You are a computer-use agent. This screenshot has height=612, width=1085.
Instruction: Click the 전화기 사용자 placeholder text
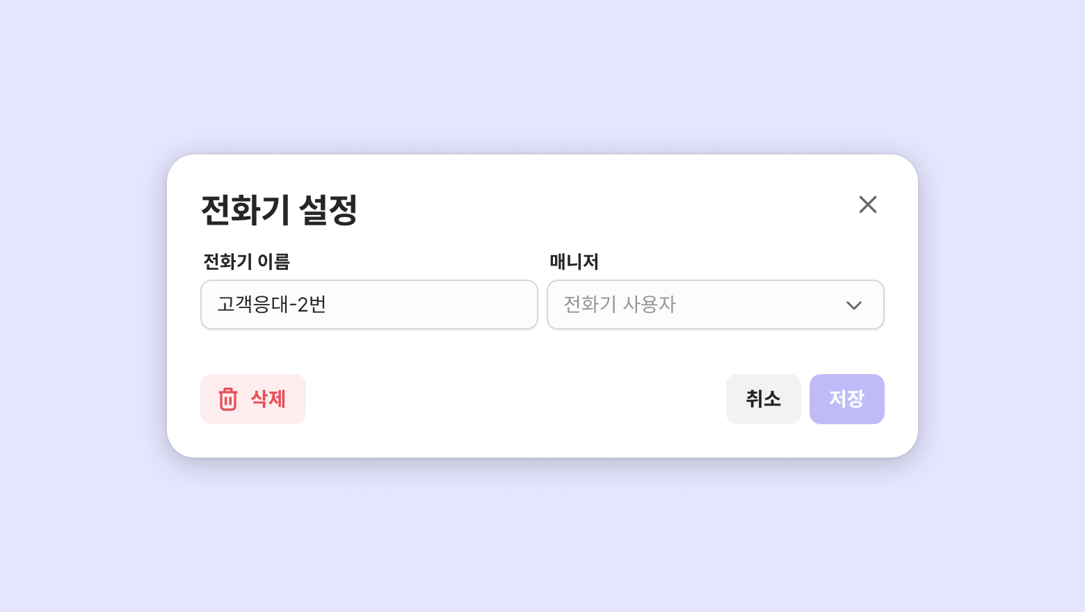pyautogui.click(x=619, y=305)
